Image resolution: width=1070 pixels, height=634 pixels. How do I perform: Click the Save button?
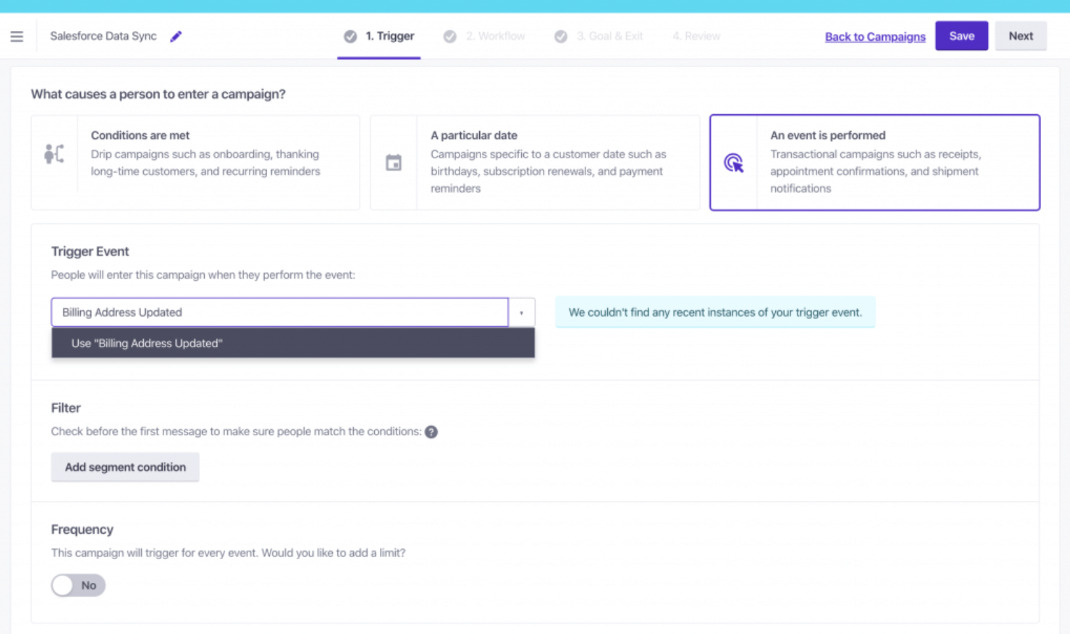[x=961, y=35]
